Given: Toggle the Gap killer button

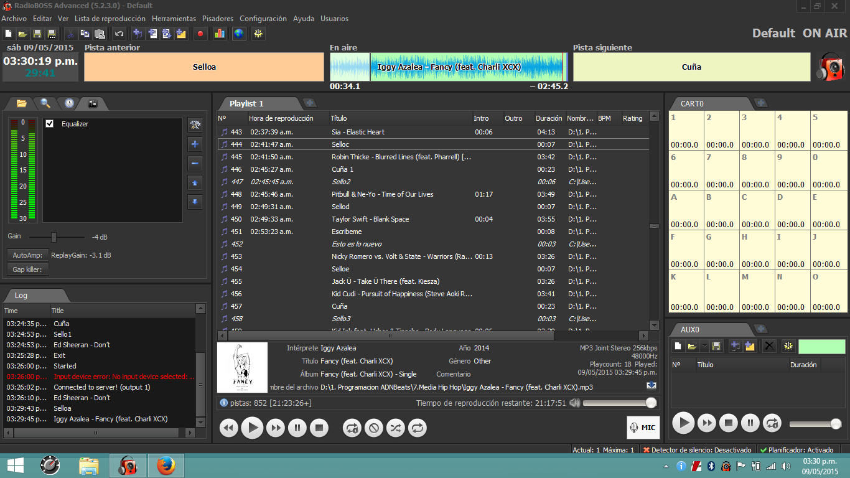Looking at the screenshot, I should (27, 269).
